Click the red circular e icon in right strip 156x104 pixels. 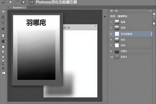[154, 14]
